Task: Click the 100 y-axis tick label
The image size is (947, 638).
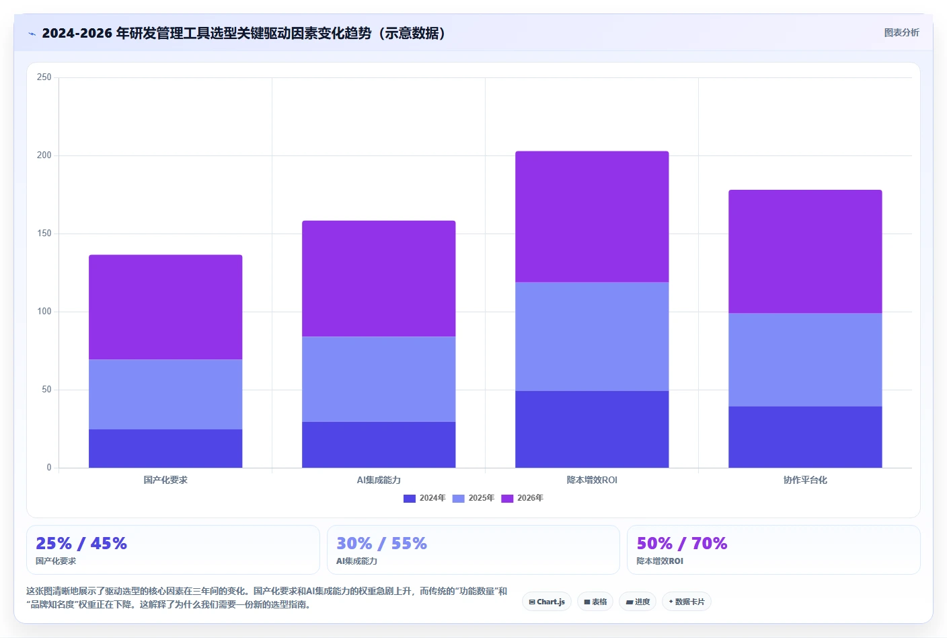Action: click(44, 312)
